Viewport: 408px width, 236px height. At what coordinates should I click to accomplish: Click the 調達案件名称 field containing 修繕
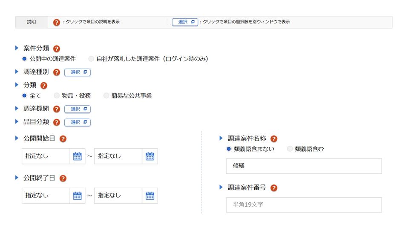pyautogui.click(x=304, y=166)
